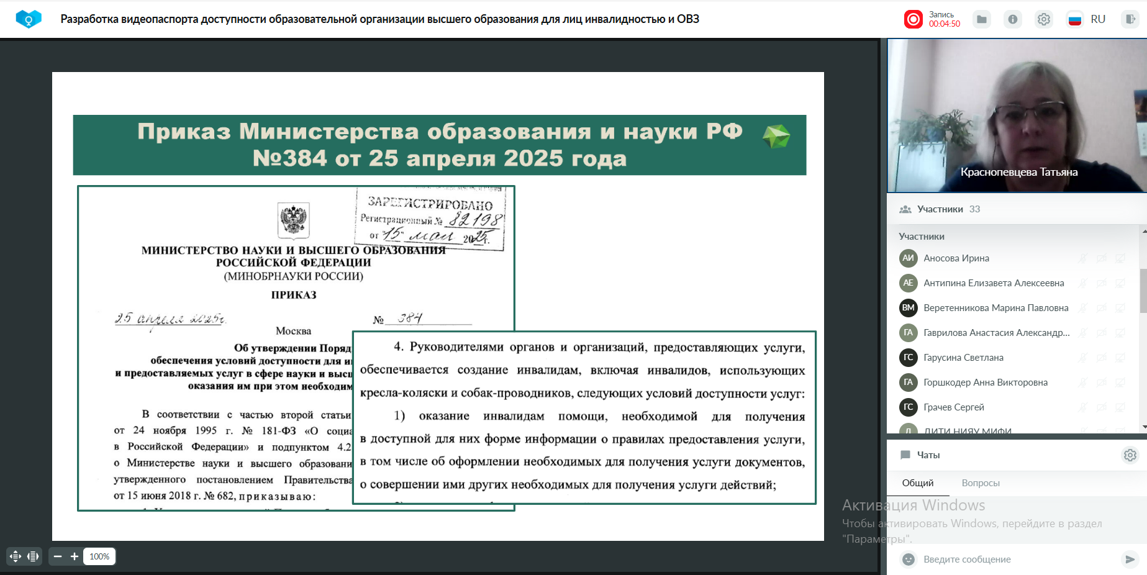The height and width of the screenshot is (575, 1147).
Task: Click the participants list scroll-down arrow
Action: click(x=1144, y=427)
